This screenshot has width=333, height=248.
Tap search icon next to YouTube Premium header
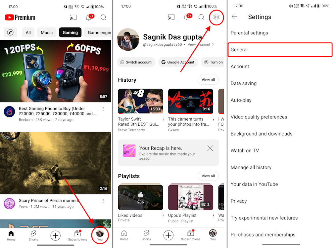pyautogui.click(x=103, y=18)
